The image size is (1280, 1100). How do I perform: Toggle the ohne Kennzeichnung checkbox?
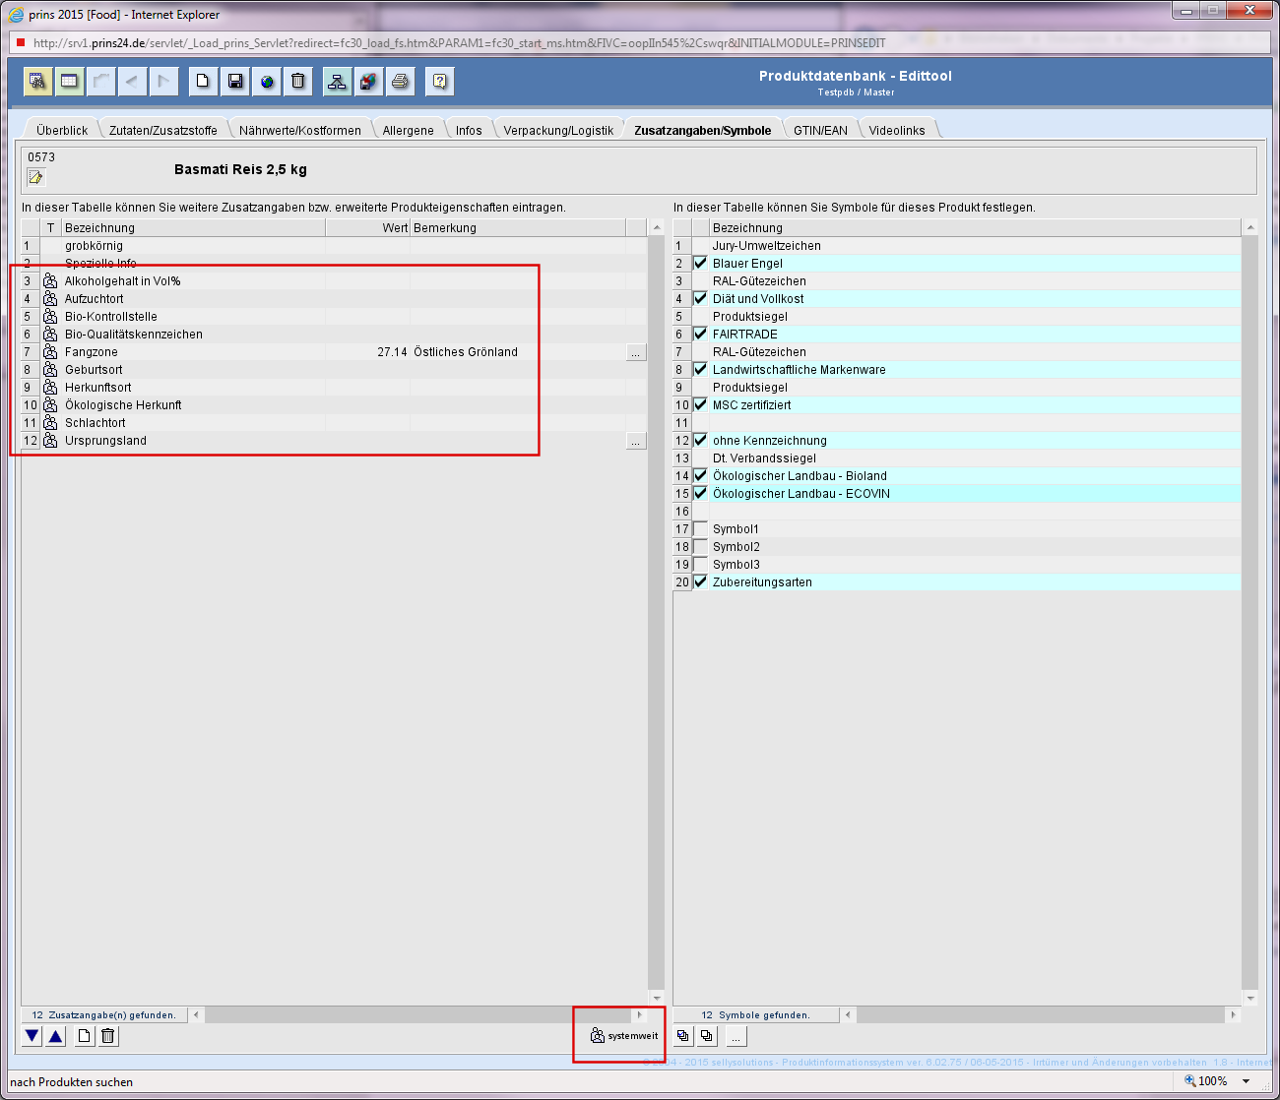coord(701,440)
